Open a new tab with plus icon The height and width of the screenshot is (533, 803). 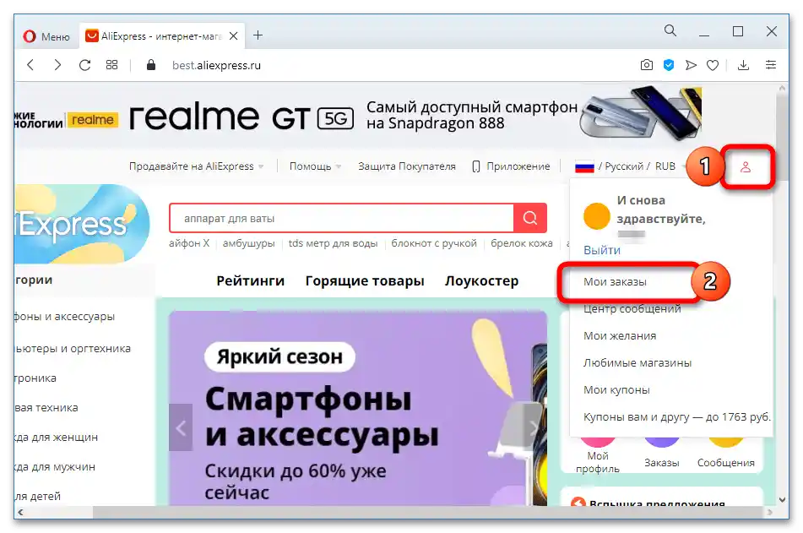click(x=258, y=35)
